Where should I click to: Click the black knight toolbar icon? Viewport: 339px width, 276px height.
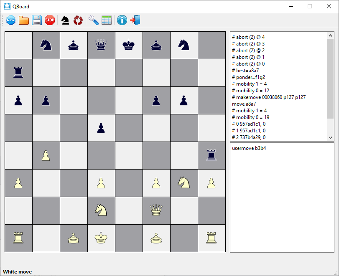point(65,20)
